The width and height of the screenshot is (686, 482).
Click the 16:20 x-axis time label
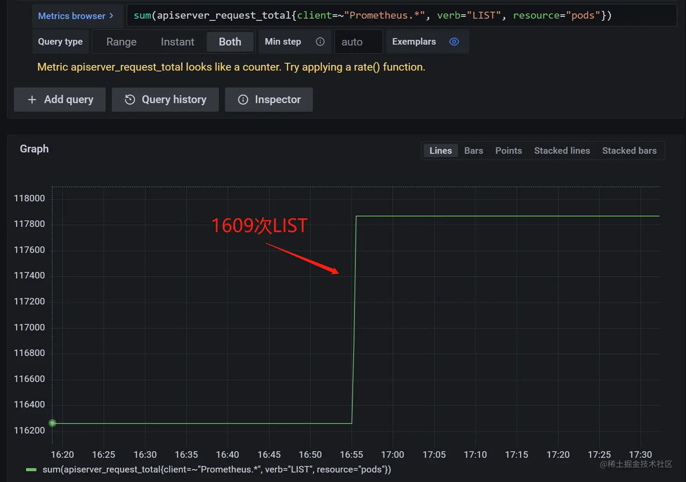62,455
